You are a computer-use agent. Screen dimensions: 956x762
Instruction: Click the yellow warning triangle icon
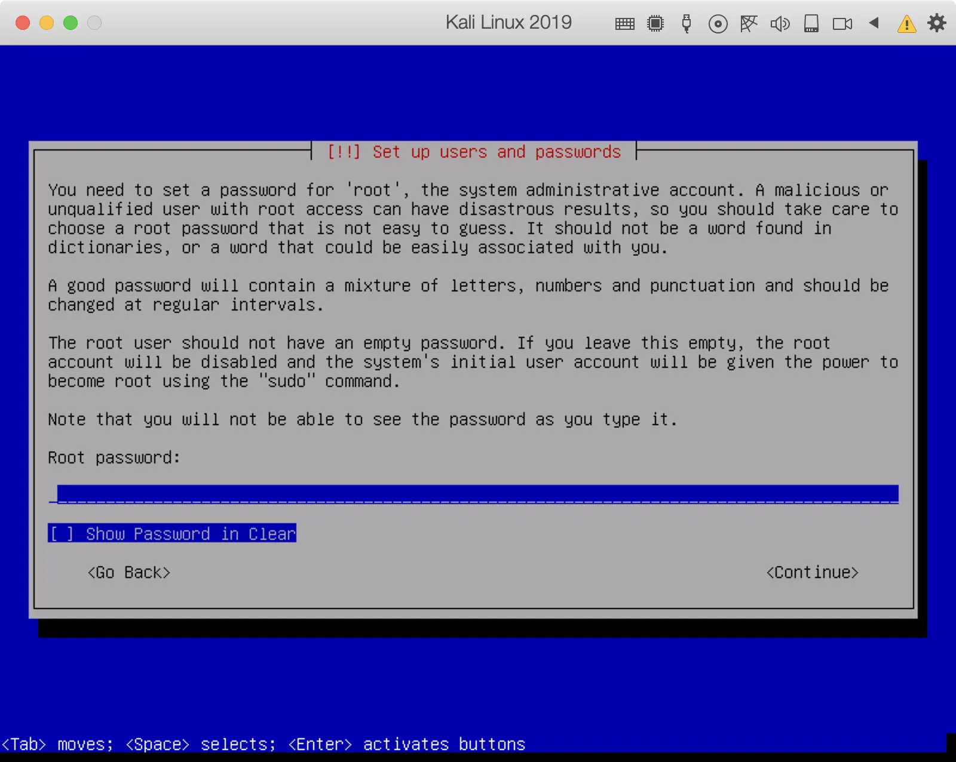point(906,24)
